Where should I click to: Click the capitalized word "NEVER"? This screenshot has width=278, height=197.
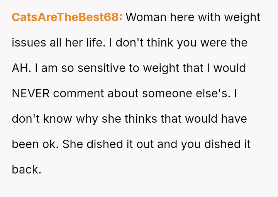(x=31, y=93)
